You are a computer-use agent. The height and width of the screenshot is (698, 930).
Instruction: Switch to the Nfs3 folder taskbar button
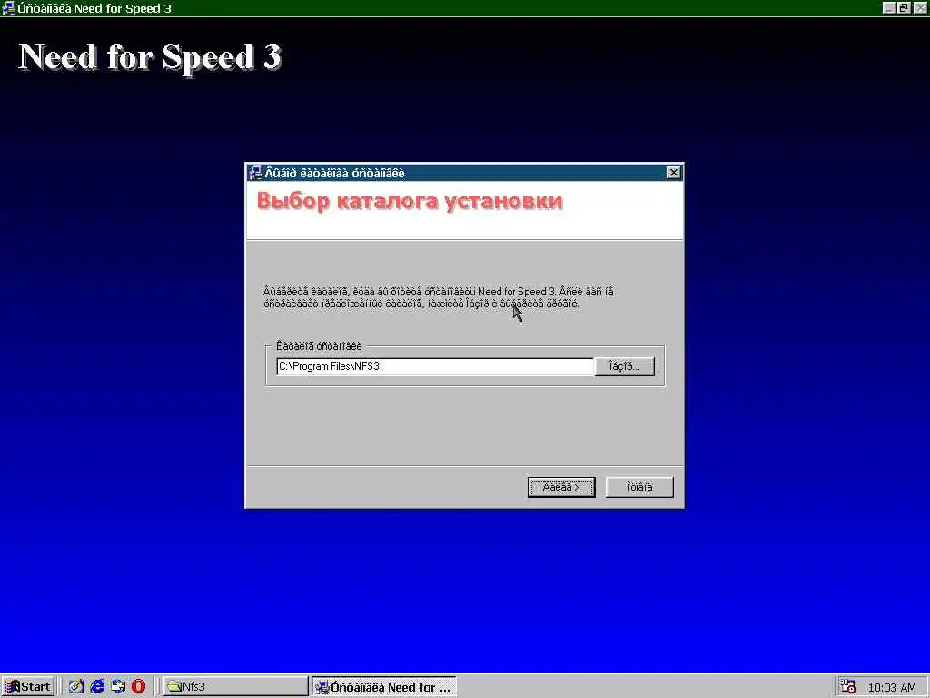point(235,686)
